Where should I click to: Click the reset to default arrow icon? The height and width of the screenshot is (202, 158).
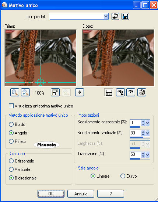pos(115,17)
